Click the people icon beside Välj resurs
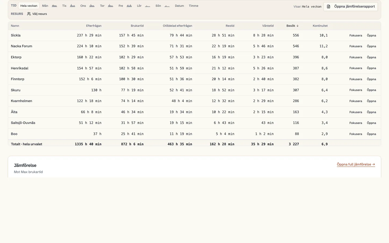The height and width of the screenshot is (243, 389). pyautogui.click(x=29, y=14)
